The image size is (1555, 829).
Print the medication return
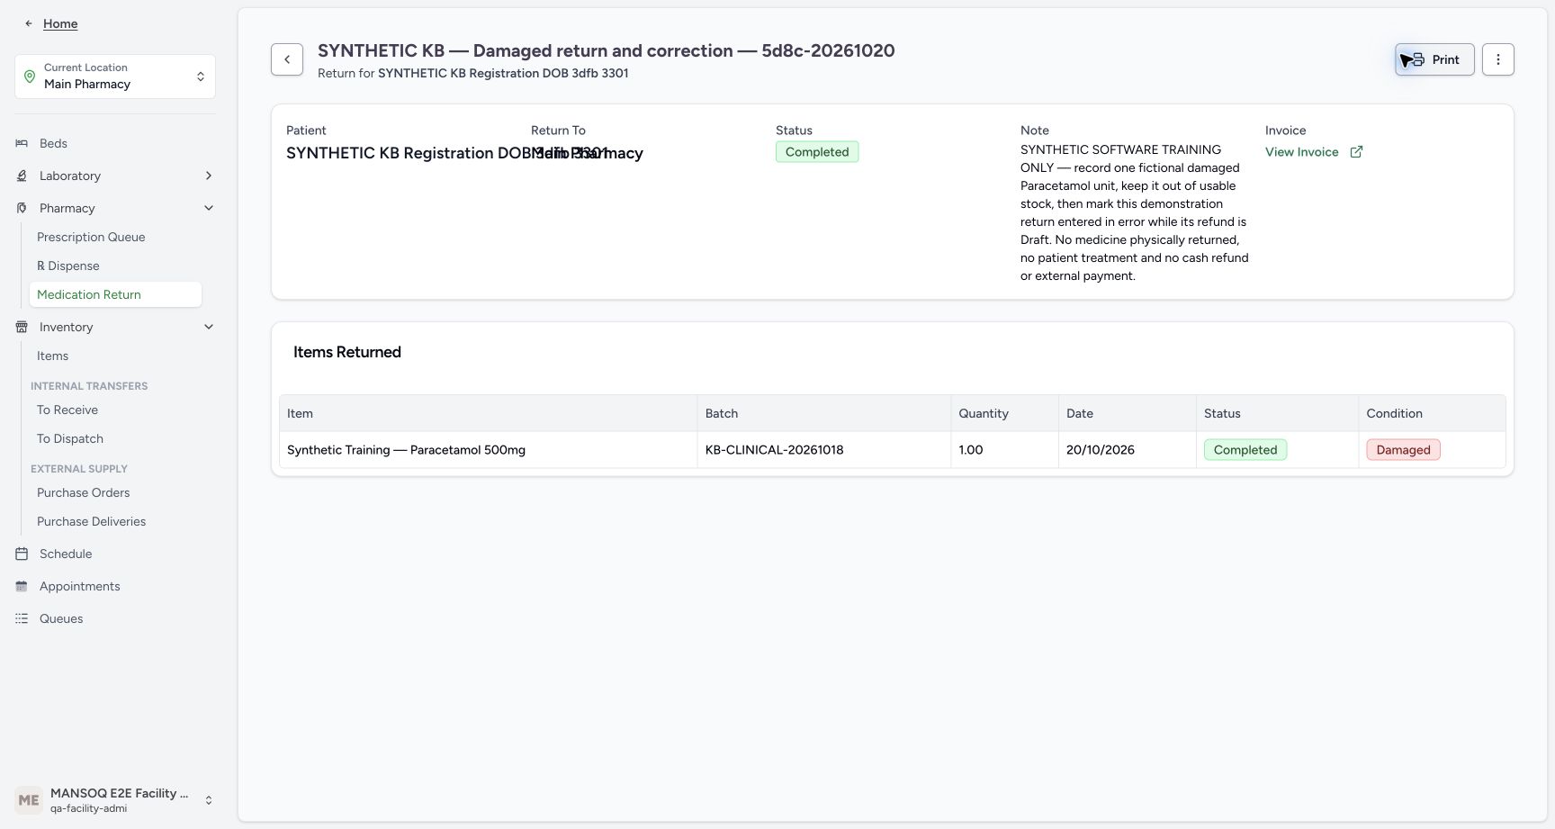coord(1434,59)
